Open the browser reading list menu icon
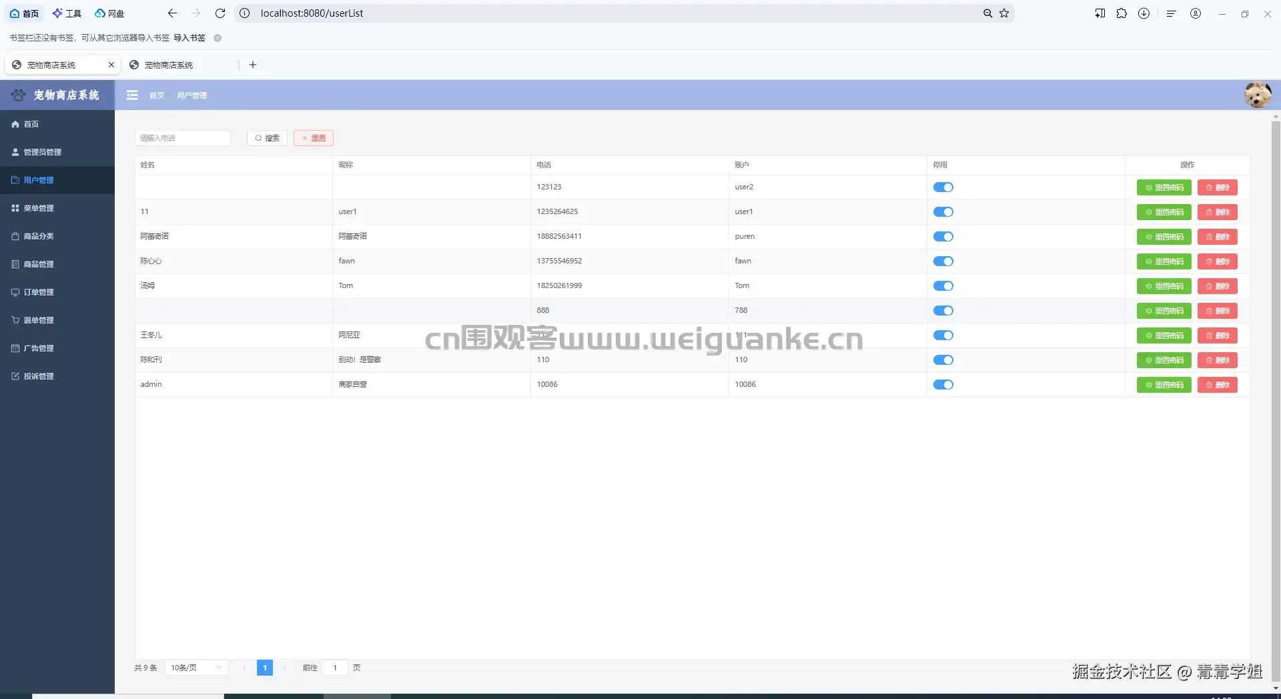1281x699 pixels. click(1171, 13)
